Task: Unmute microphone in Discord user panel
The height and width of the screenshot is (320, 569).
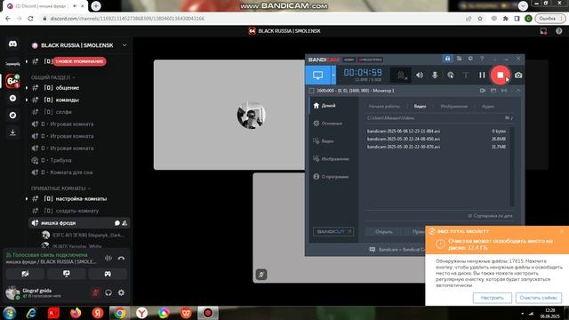Action: pos(96,292)
